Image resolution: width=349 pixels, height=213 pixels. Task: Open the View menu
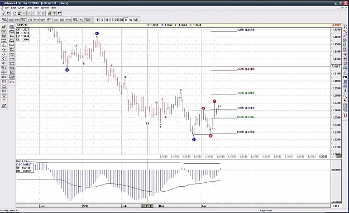pos(36,8)
